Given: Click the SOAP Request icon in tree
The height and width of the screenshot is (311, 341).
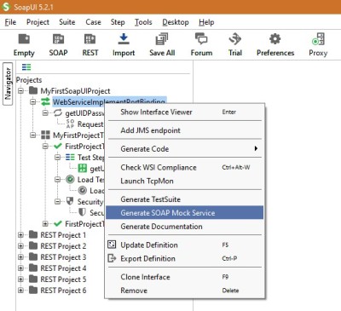Looking at the screenshot, I should (x=70, y=124).
